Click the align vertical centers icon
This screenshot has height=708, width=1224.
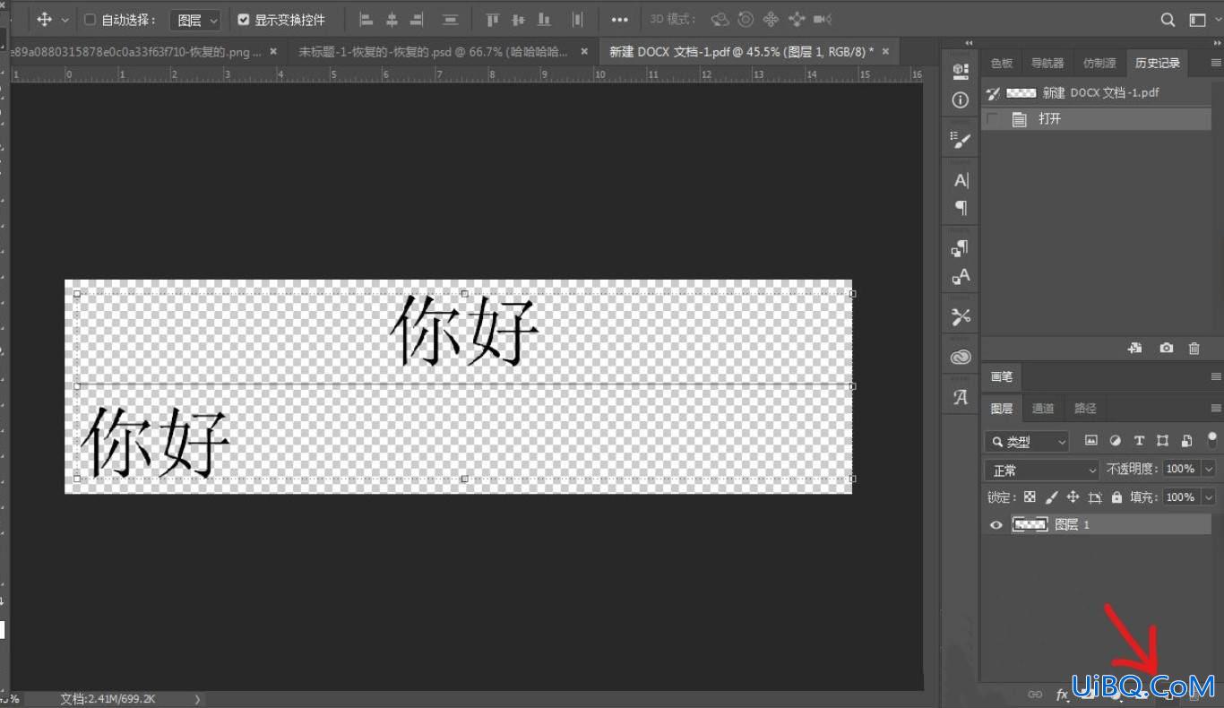518,19
